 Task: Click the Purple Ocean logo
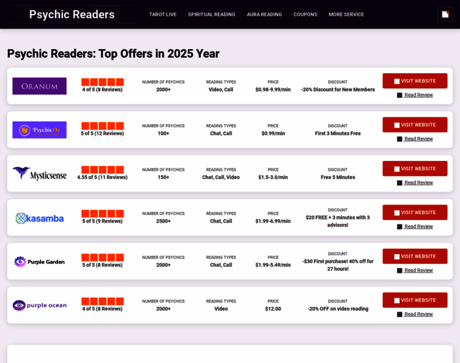[x=39, y=306]
